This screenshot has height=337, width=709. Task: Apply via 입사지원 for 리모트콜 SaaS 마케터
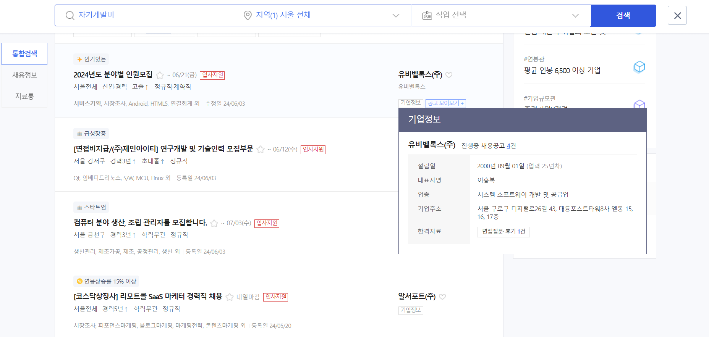click(275, 297)
